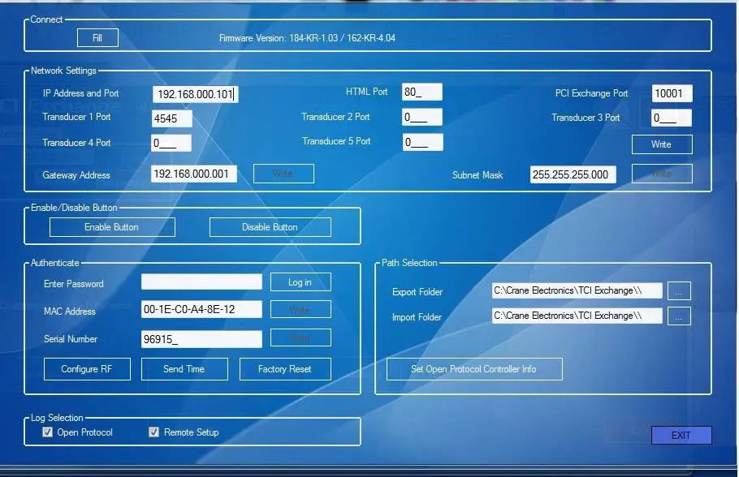Click Write beside the MAC Address
The width and height of the screenshot is (739, 477).
tap(300, 309)
